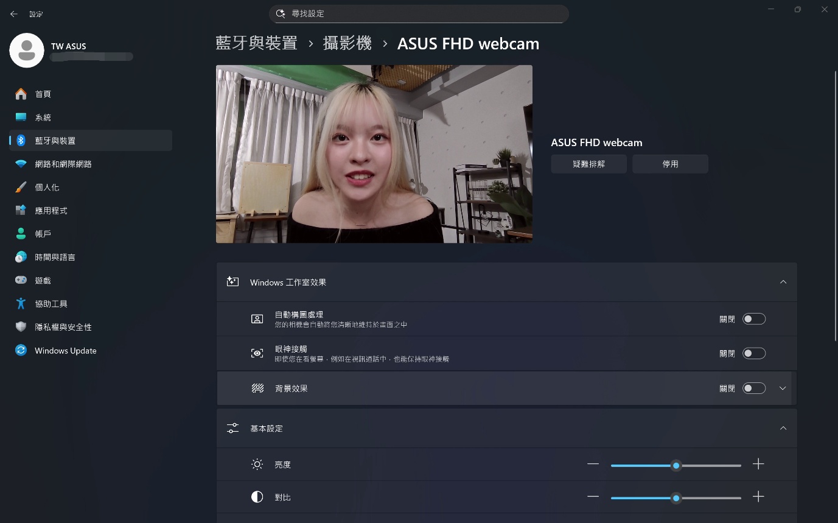Click the 尋找設定 search box

(x=419, y=13)
